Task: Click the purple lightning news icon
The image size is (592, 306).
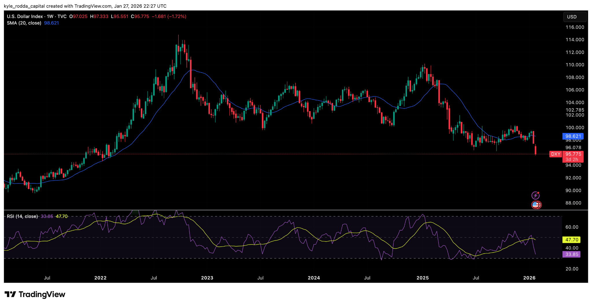Action: tap(535, 196)
